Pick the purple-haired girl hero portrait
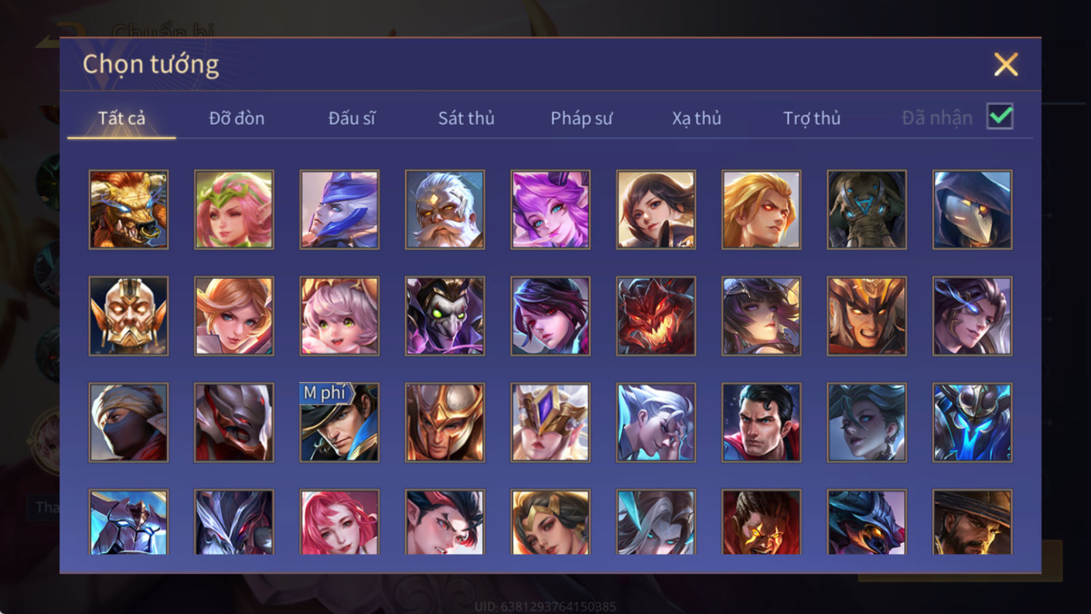Image resolution: width=1091 pixels, height=614 pixels. point(550,209)
